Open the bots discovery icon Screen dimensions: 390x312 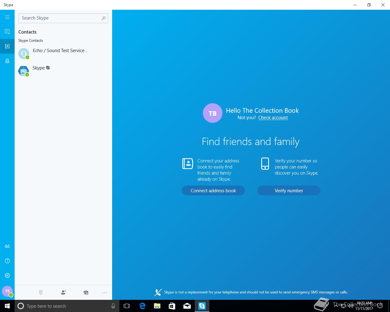pyautogui.click(x=7, y=61)
